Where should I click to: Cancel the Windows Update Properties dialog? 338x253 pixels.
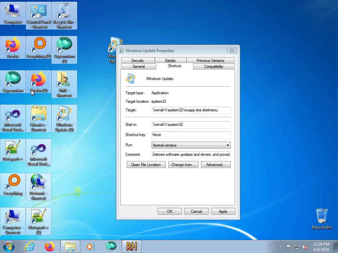pyautogui.click(x=196, y=211)
